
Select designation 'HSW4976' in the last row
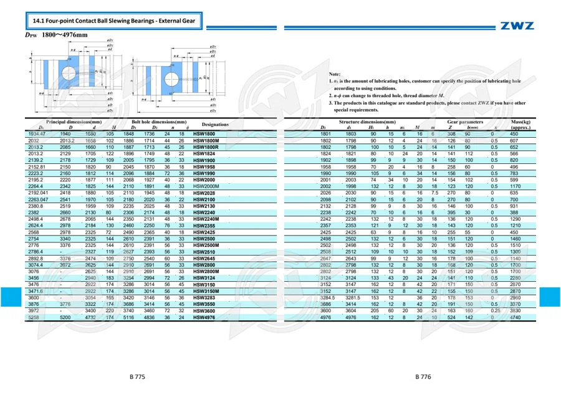(204, 317)
